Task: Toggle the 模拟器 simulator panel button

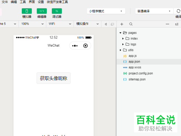Action: tap(27, 11)
